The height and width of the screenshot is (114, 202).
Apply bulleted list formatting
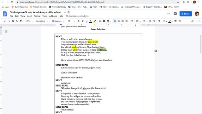coord(144,21)
